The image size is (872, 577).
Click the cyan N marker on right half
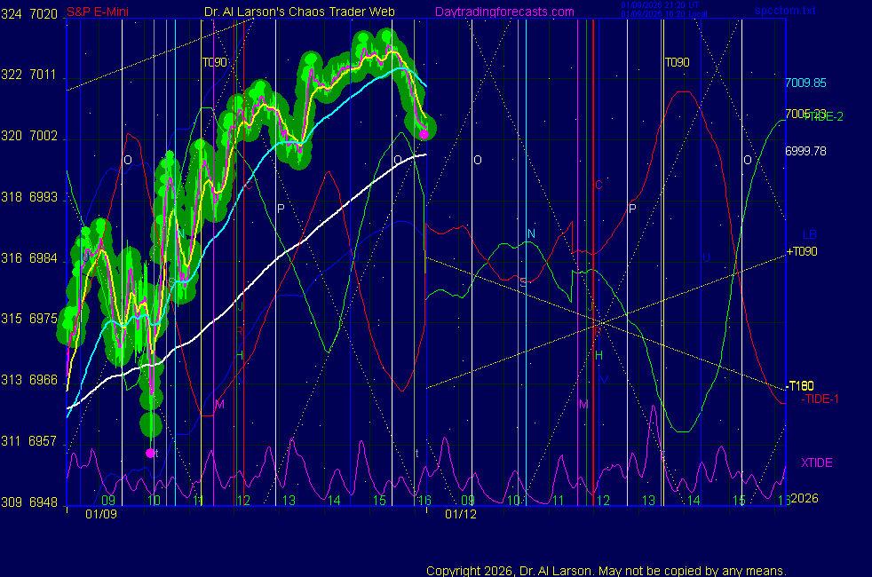click(x=531, y=234)
